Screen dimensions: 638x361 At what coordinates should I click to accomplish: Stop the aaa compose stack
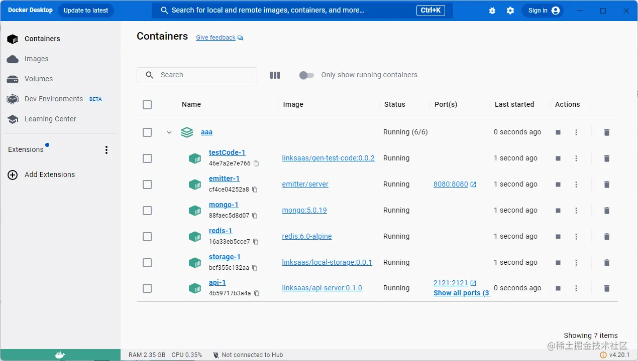coord(558,132)
